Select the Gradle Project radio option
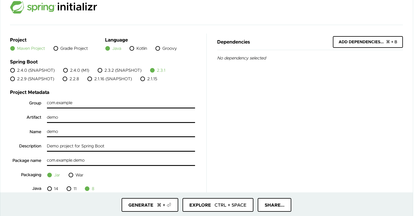The image size is (414, 216). 71,48
